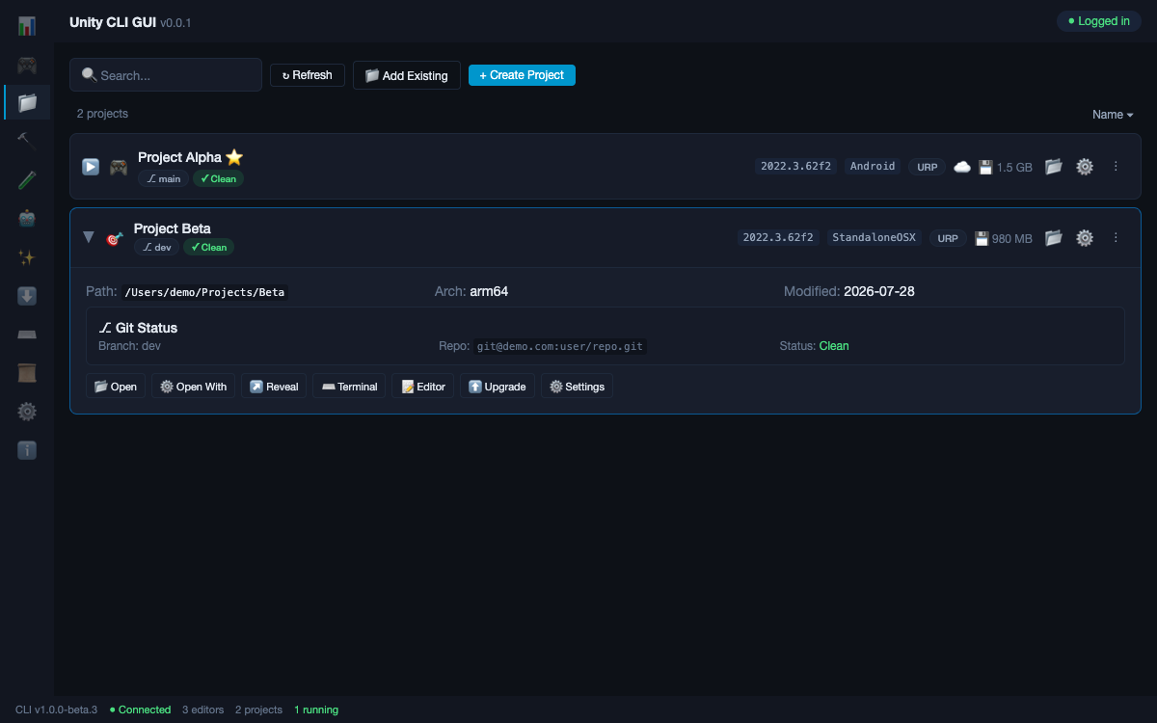Click the disk size icon on Project Beta
Viewport: 1157px width, 723px height.
(x=982, y=238)
